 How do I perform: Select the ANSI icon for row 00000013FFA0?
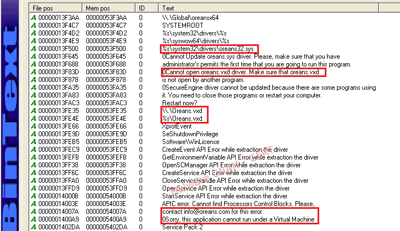33,181
